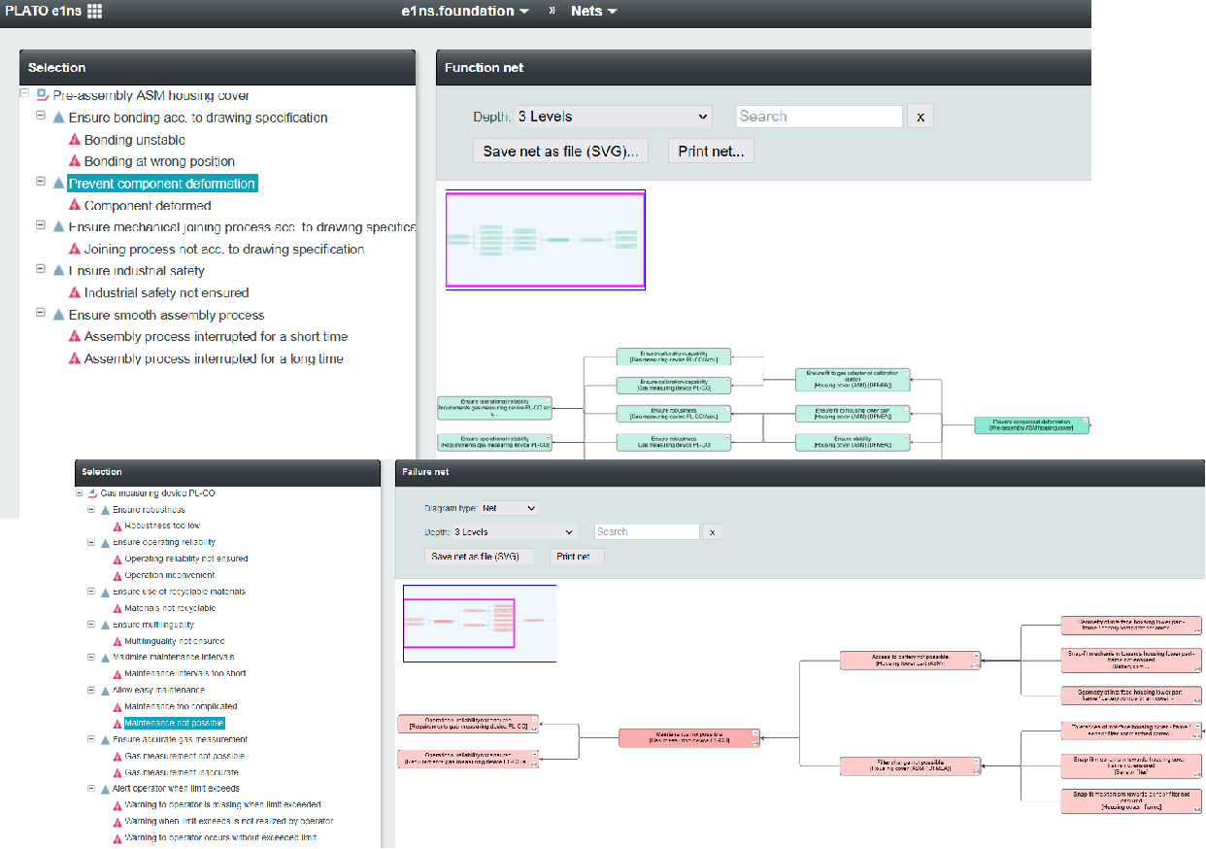Click the Failure net search field

pyautogui.click(x=646, y=532)
